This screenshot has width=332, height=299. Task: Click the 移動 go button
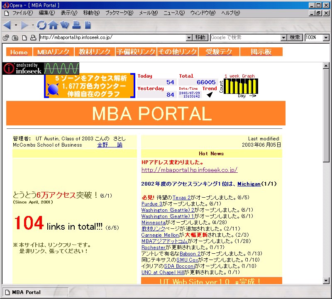[200, 38]
